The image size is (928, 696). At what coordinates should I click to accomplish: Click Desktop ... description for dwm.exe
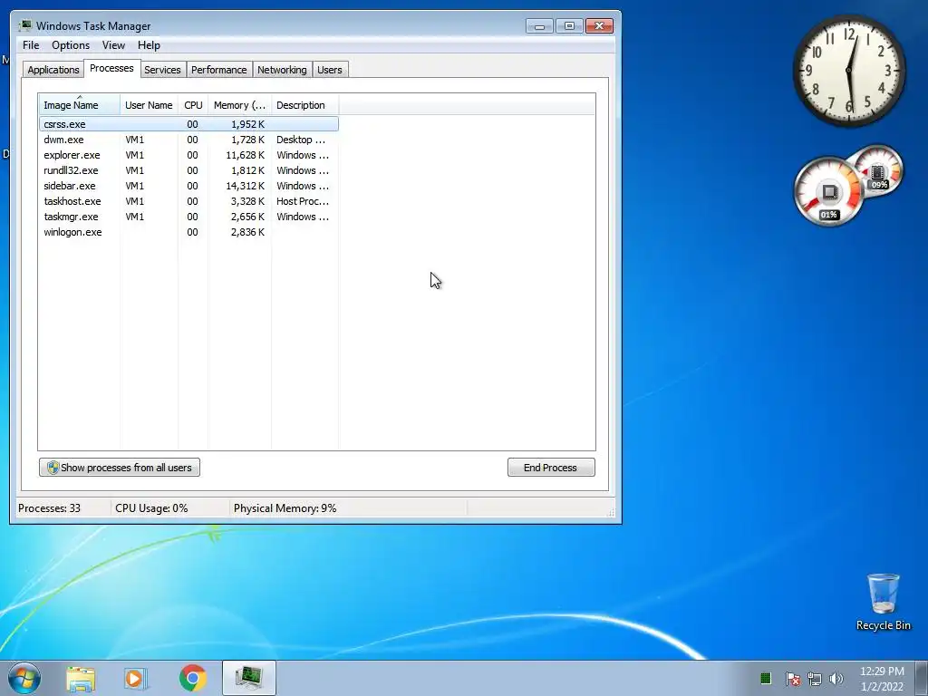[301, 140]
